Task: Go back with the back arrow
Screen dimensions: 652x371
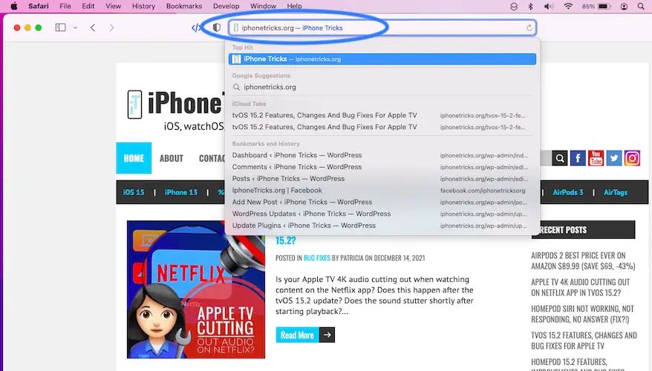Action: tap(93, 28)
